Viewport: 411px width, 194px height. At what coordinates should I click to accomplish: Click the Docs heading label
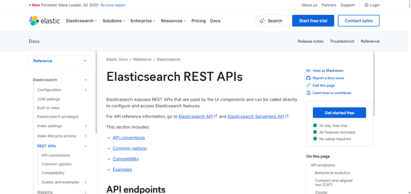click(x=34, y=41)
